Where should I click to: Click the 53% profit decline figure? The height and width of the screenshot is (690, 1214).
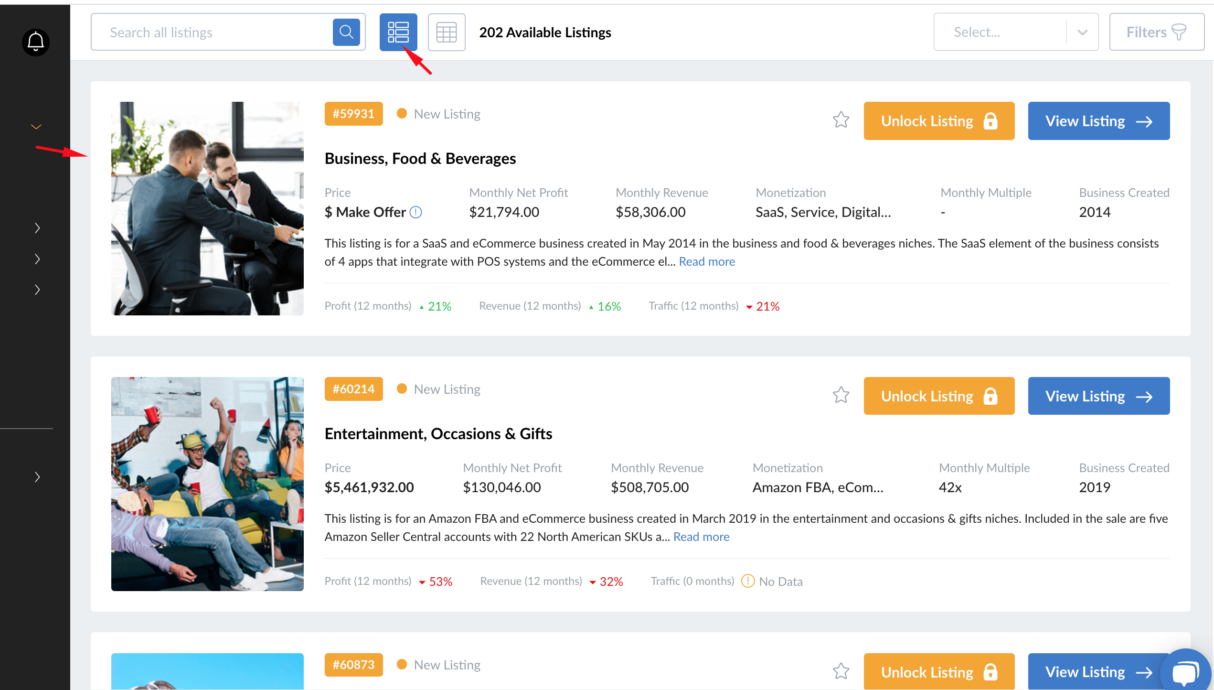tap(441, 582)
